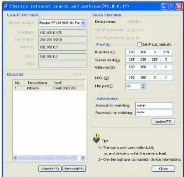Click the Update(F5) button
184x177 pixels.
163,122
